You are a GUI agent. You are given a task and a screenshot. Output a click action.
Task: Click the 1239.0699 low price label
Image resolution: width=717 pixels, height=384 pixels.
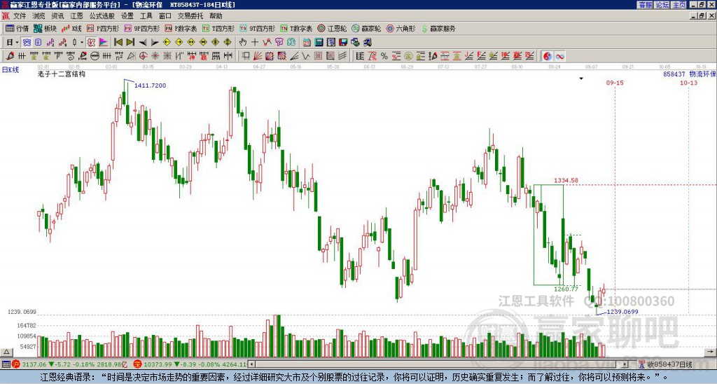[x=622, y=312]
